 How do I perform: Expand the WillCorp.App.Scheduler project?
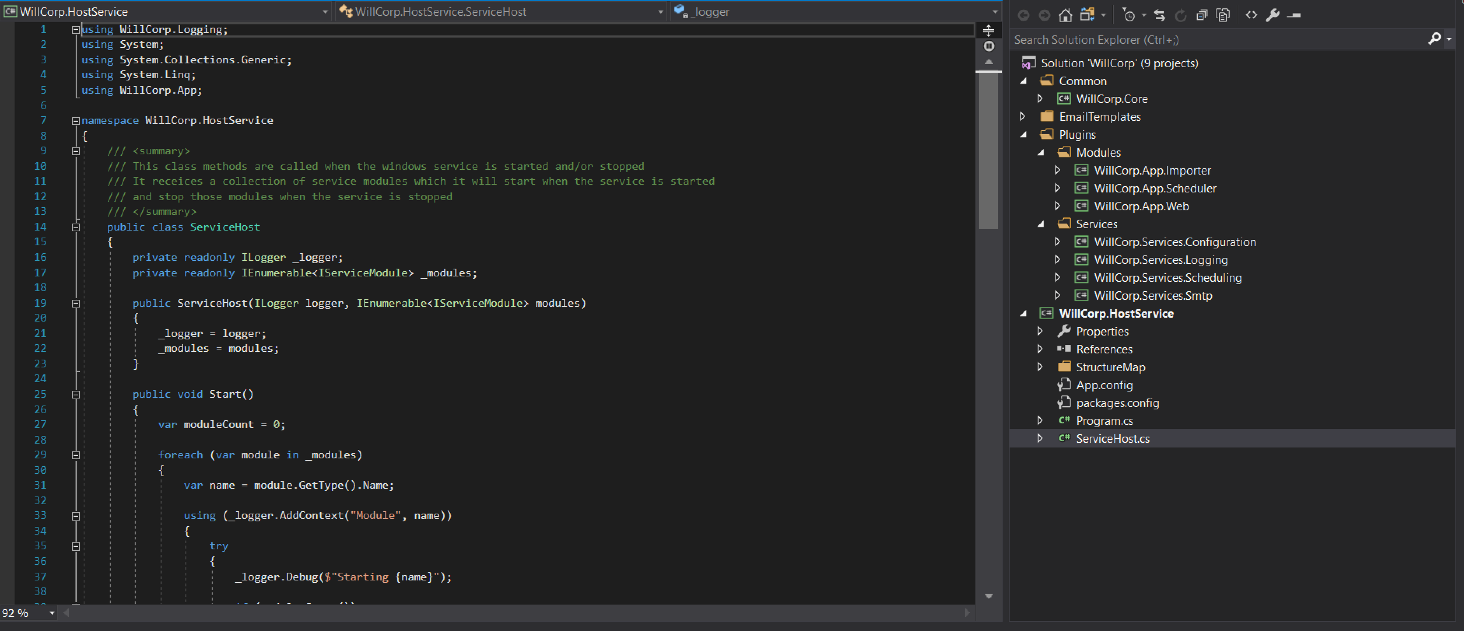pyautogui.click(x=1058, y=188)
